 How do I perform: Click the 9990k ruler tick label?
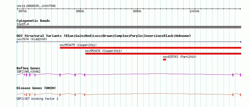coord(137,11)
